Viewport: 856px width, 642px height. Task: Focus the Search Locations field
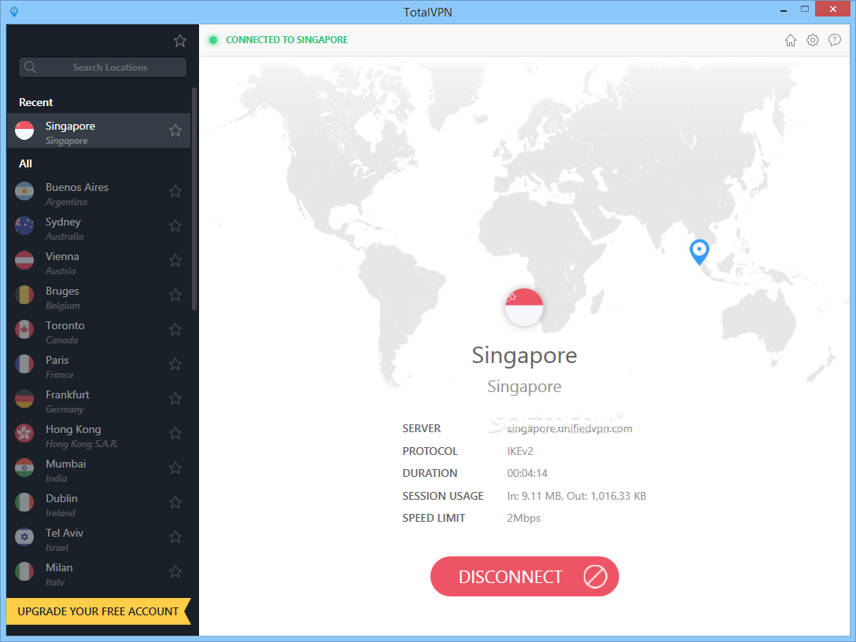(102, 67)
